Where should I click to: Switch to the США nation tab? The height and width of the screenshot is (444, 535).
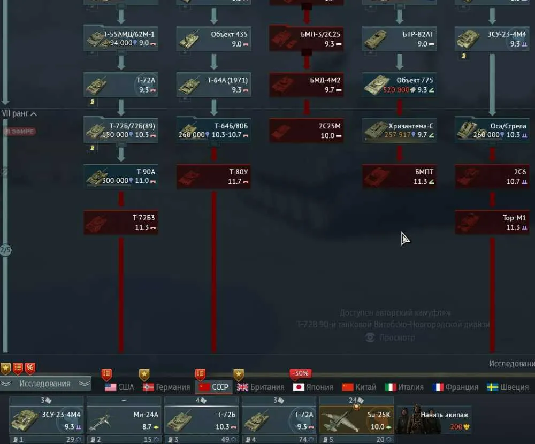pyautogui.click(x=119, y=387)
